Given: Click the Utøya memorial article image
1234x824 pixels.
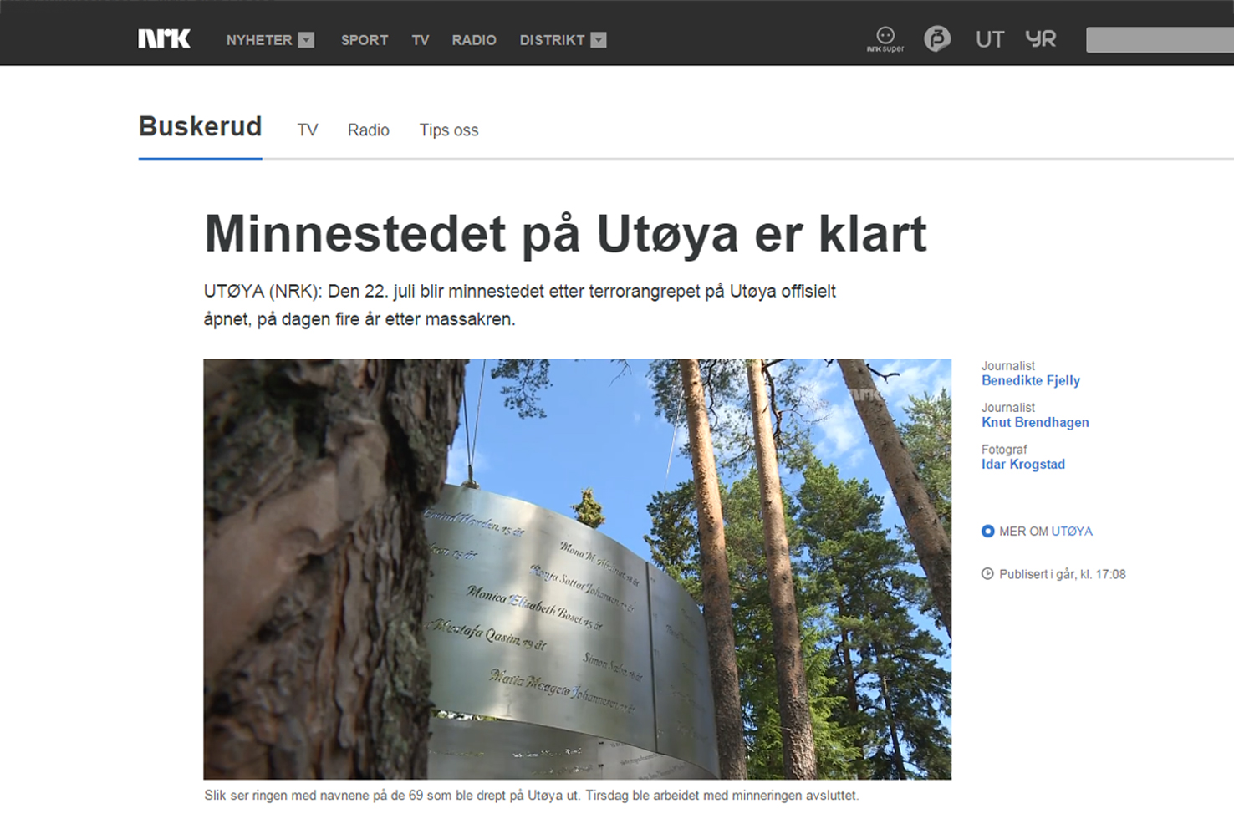Looking at the screenshot, I should coord(577,569).
